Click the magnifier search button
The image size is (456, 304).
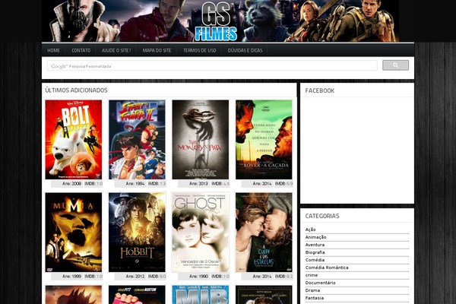point(395,65)
